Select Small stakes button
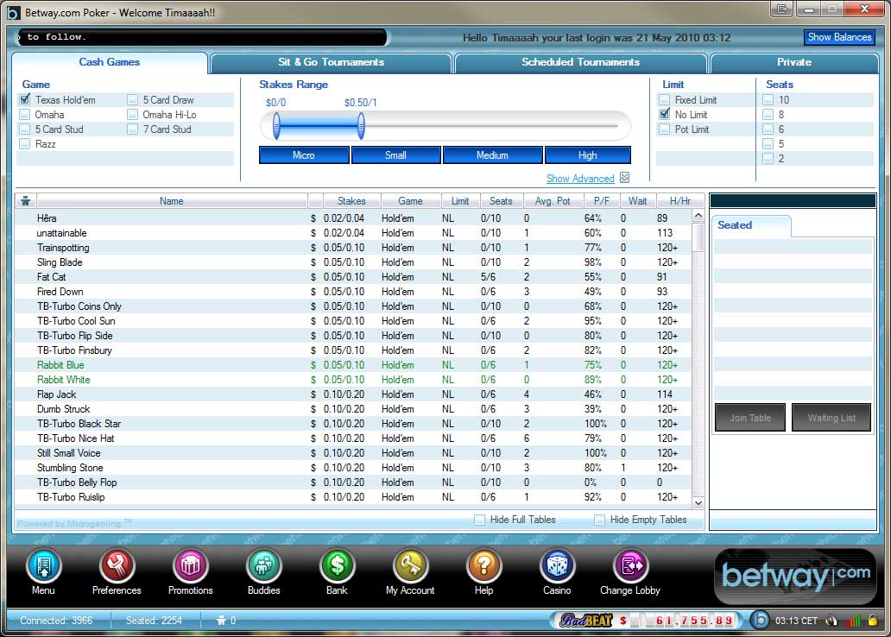Screen dimensions: 891x637 pyautogui.click(x=396, y=155)
